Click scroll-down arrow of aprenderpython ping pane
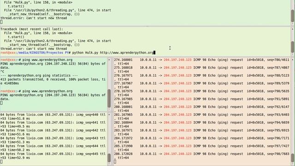 [109, 109]
